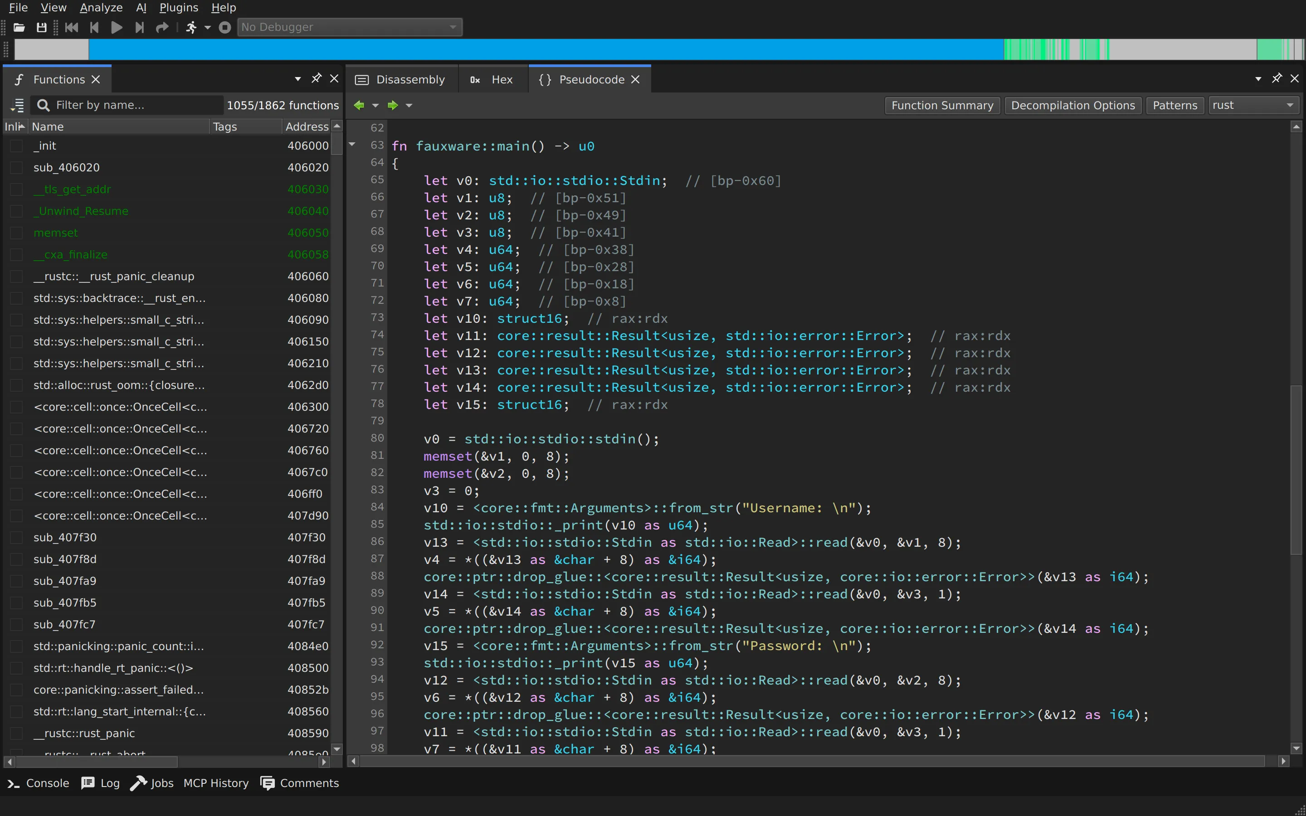Open the Console panel
Image resolution: width=1306 pixels, height=816 pixels.
pos(38,783)
